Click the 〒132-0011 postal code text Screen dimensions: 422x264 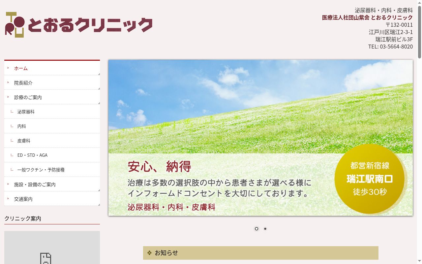click(399, 25)
